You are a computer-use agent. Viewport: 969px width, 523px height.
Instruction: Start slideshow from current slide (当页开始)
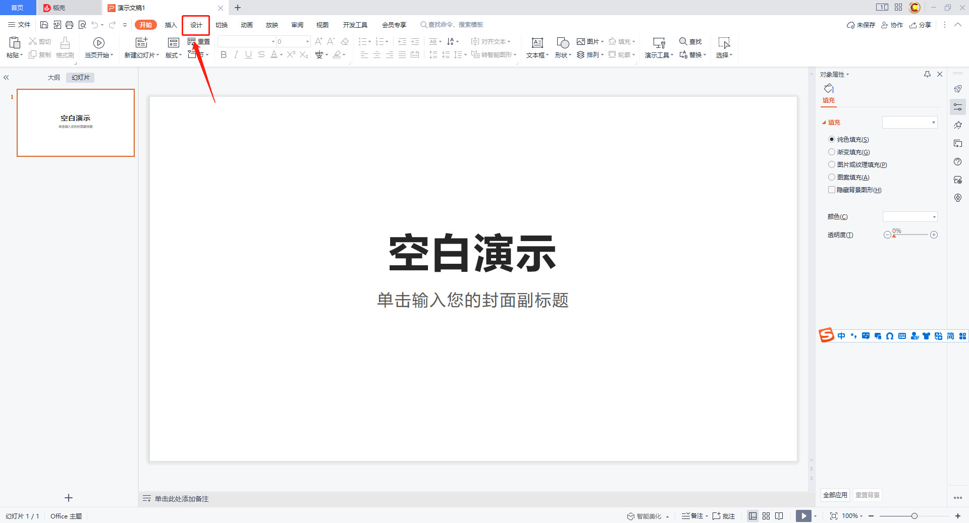click(x=99, y=48)
